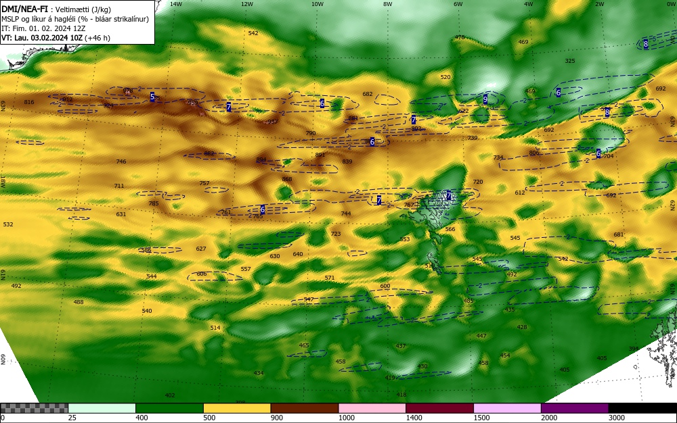Click the blue hail probability marker '5'
The height and width of the screenshot is (423, 677).
click(152, 97)
